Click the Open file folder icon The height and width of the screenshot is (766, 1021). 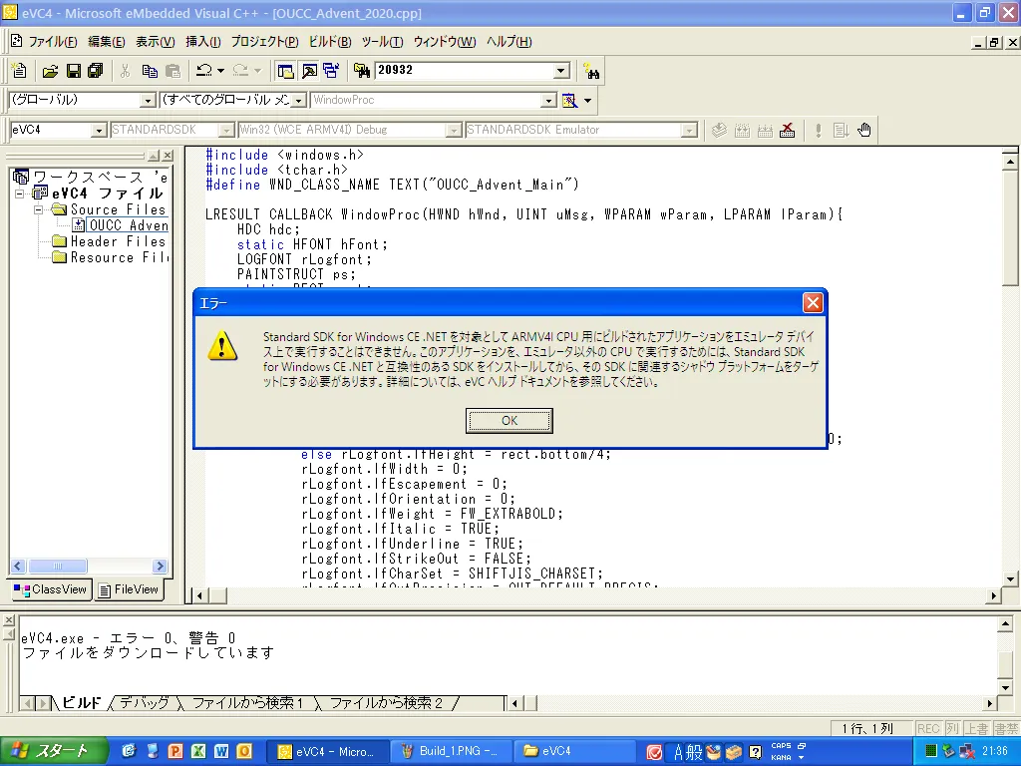click(x=50, y=71)
